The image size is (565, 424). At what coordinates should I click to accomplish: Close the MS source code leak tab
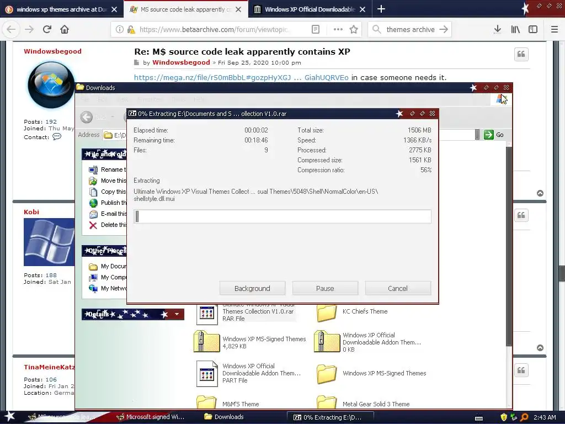(x=238, y=9)
